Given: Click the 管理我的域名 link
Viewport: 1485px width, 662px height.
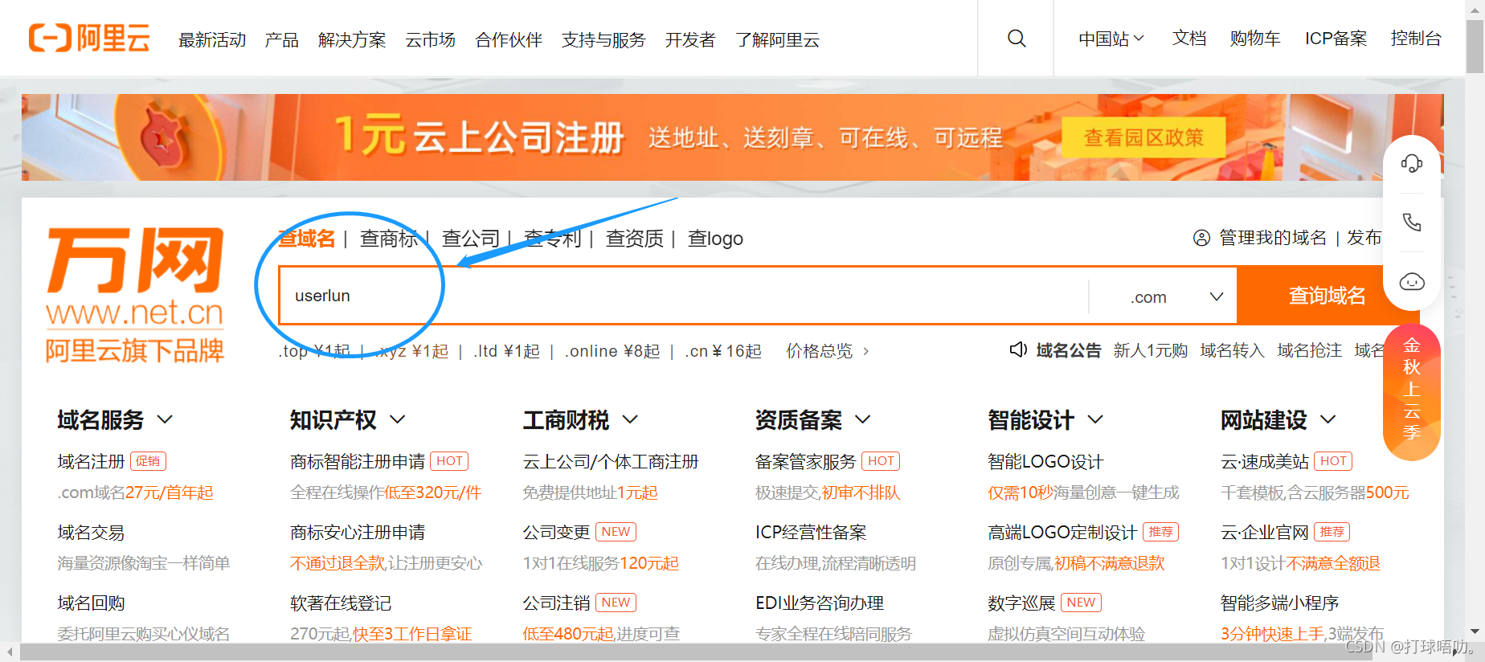Looking at the screenshot, I should pyautogui.click(x=1273, y=238).
